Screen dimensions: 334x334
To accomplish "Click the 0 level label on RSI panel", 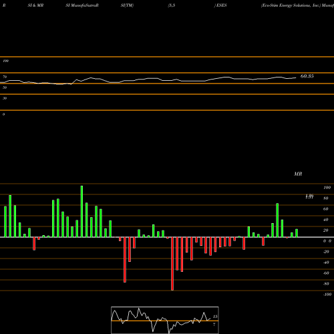I will coord(3,114).
